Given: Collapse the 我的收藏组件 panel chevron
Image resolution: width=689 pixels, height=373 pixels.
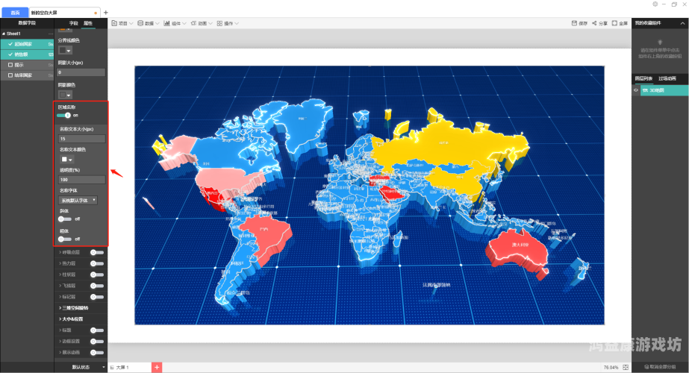Looking at the screenshot, I should point(682,23).
